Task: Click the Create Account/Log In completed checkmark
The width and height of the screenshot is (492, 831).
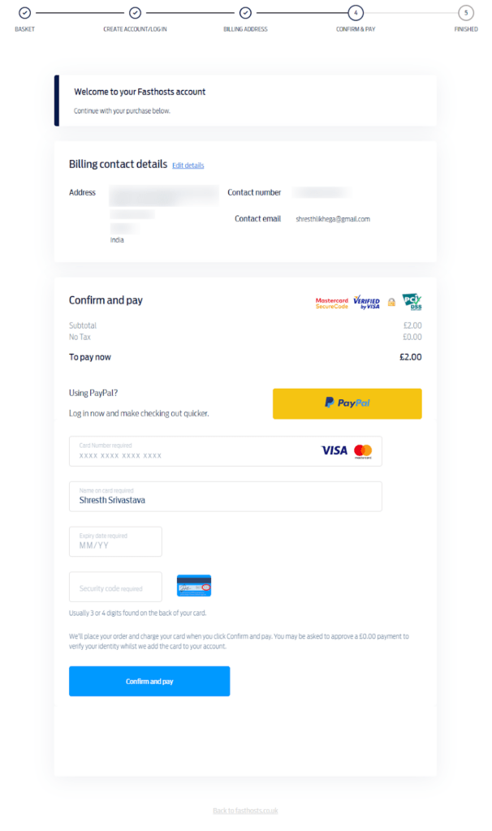Action: (135, 13)
